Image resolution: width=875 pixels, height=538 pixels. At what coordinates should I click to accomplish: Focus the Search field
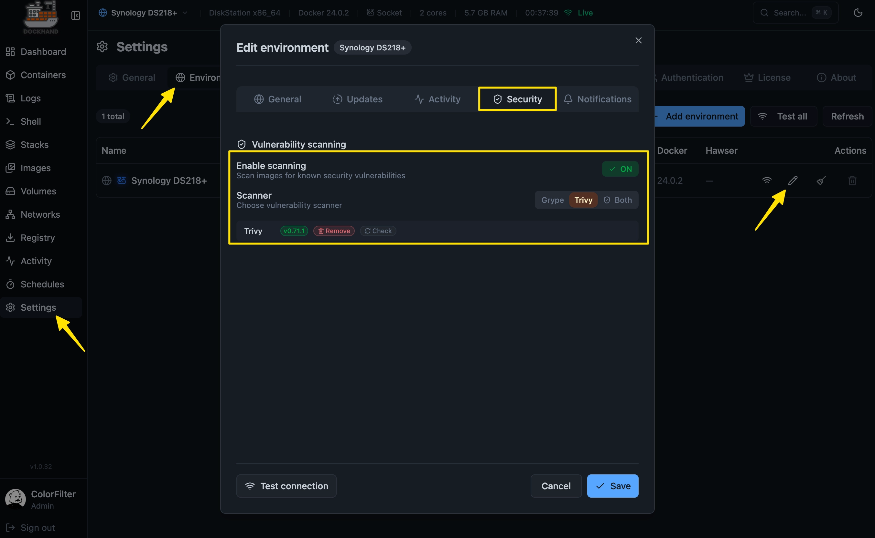pos(795,13)
